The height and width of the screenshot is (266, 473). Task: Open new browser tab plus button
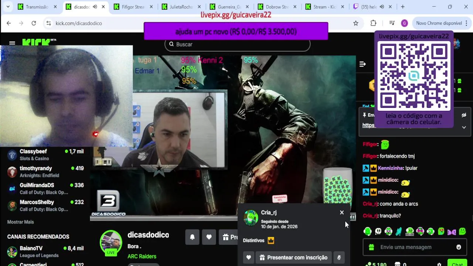pyautogui.click(x=403, y=7)
